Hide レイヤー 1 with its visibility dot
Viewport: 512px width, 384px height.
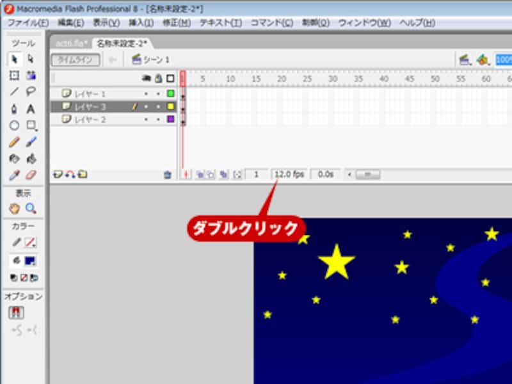(x=145, y=94)
